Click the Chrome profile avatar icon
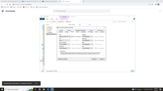 pos(158,5)
